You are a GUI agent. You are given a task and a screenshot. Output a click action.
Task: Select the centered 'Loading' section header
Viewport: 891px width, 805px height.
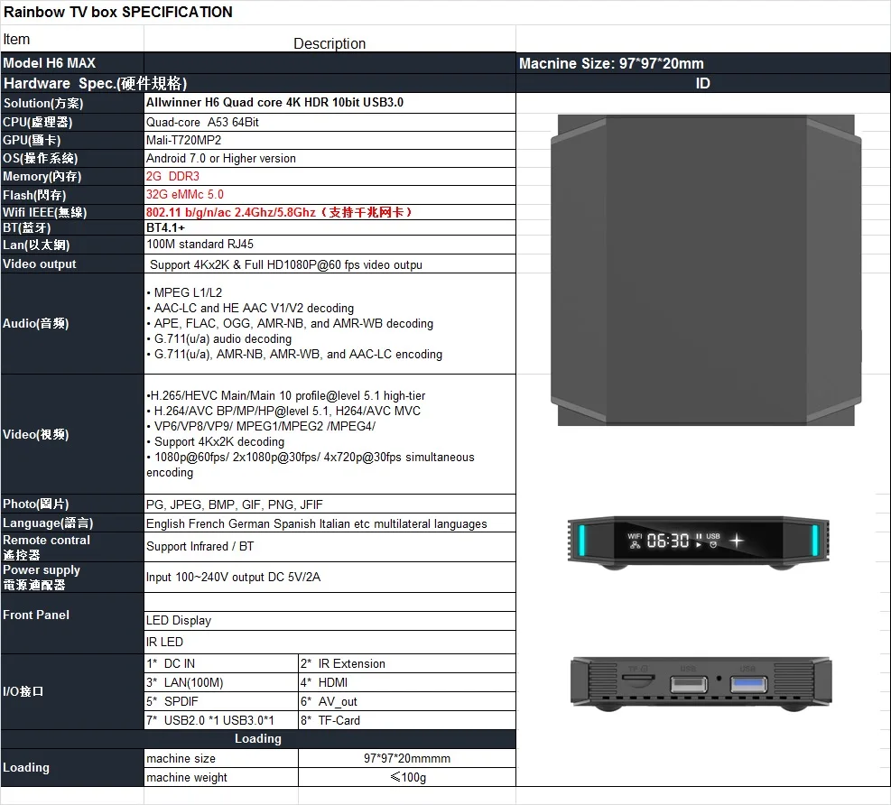point(258,738)
